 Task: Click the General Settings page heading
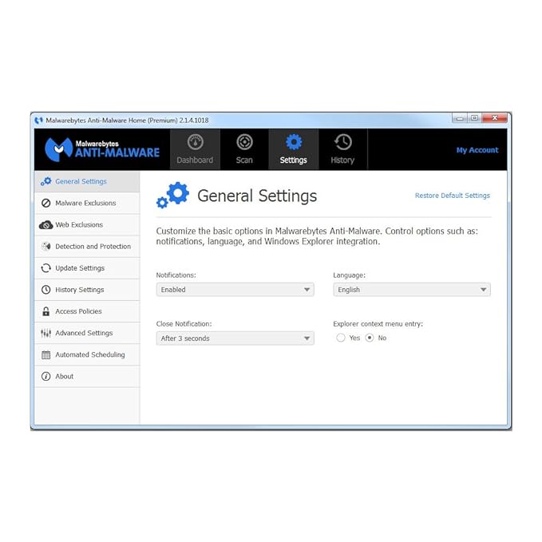pos(257,196)
